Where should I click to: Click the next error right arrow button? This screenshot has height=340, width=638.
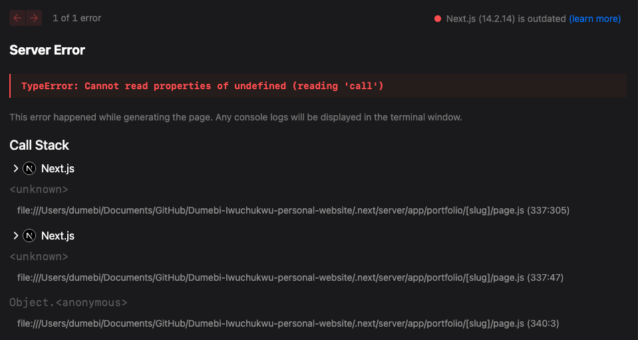(33, 19)
